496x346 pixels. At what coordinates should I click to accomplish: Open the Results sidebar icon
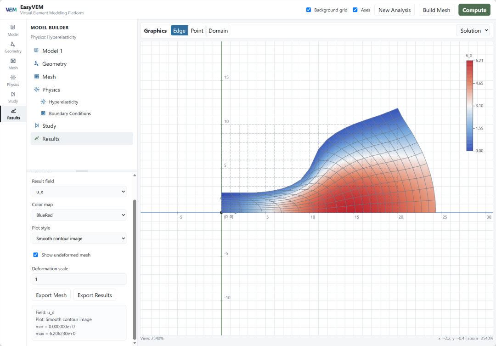tap(13, 114)
